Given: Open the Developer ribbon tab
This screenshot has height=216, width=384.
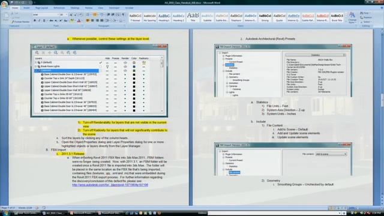Looking at the screenshot, I should click(114, 8).
